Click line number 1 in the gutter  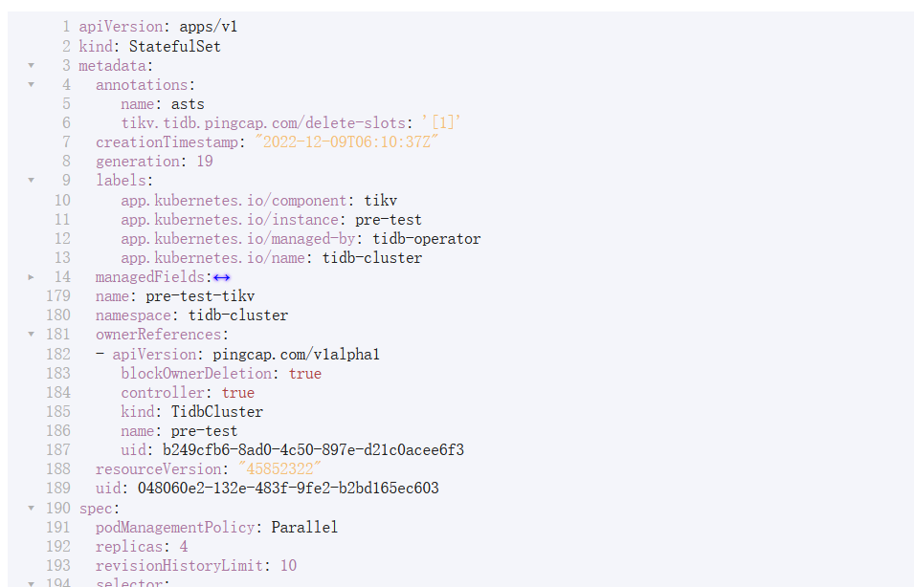pyautogui.click(x=66, y=27)
